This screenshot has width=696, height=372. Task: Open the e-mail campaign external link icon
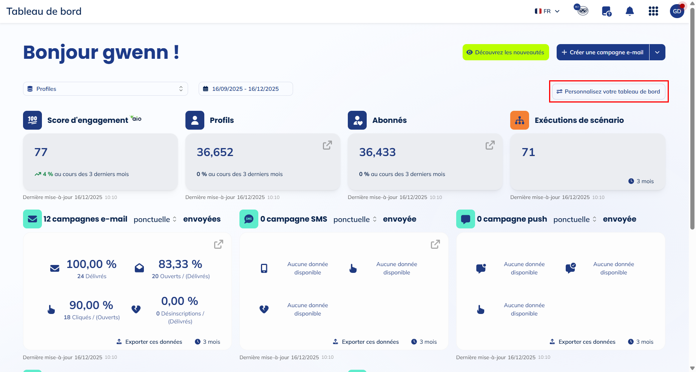tap(218, 244)
